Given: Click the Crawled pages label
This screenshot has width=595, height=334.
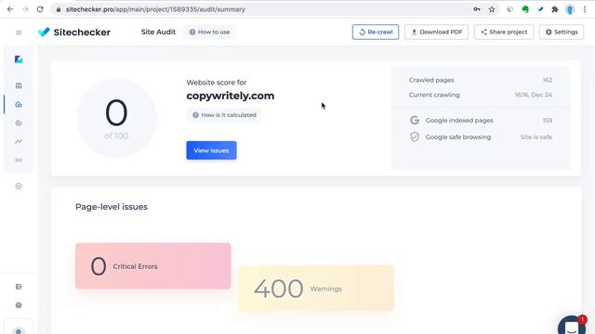Looking at the screenshot, I should (431, 80).
